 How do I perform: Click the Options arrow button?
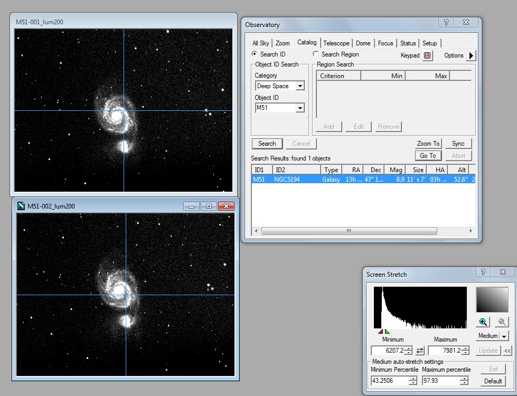[x=472, y=55]
